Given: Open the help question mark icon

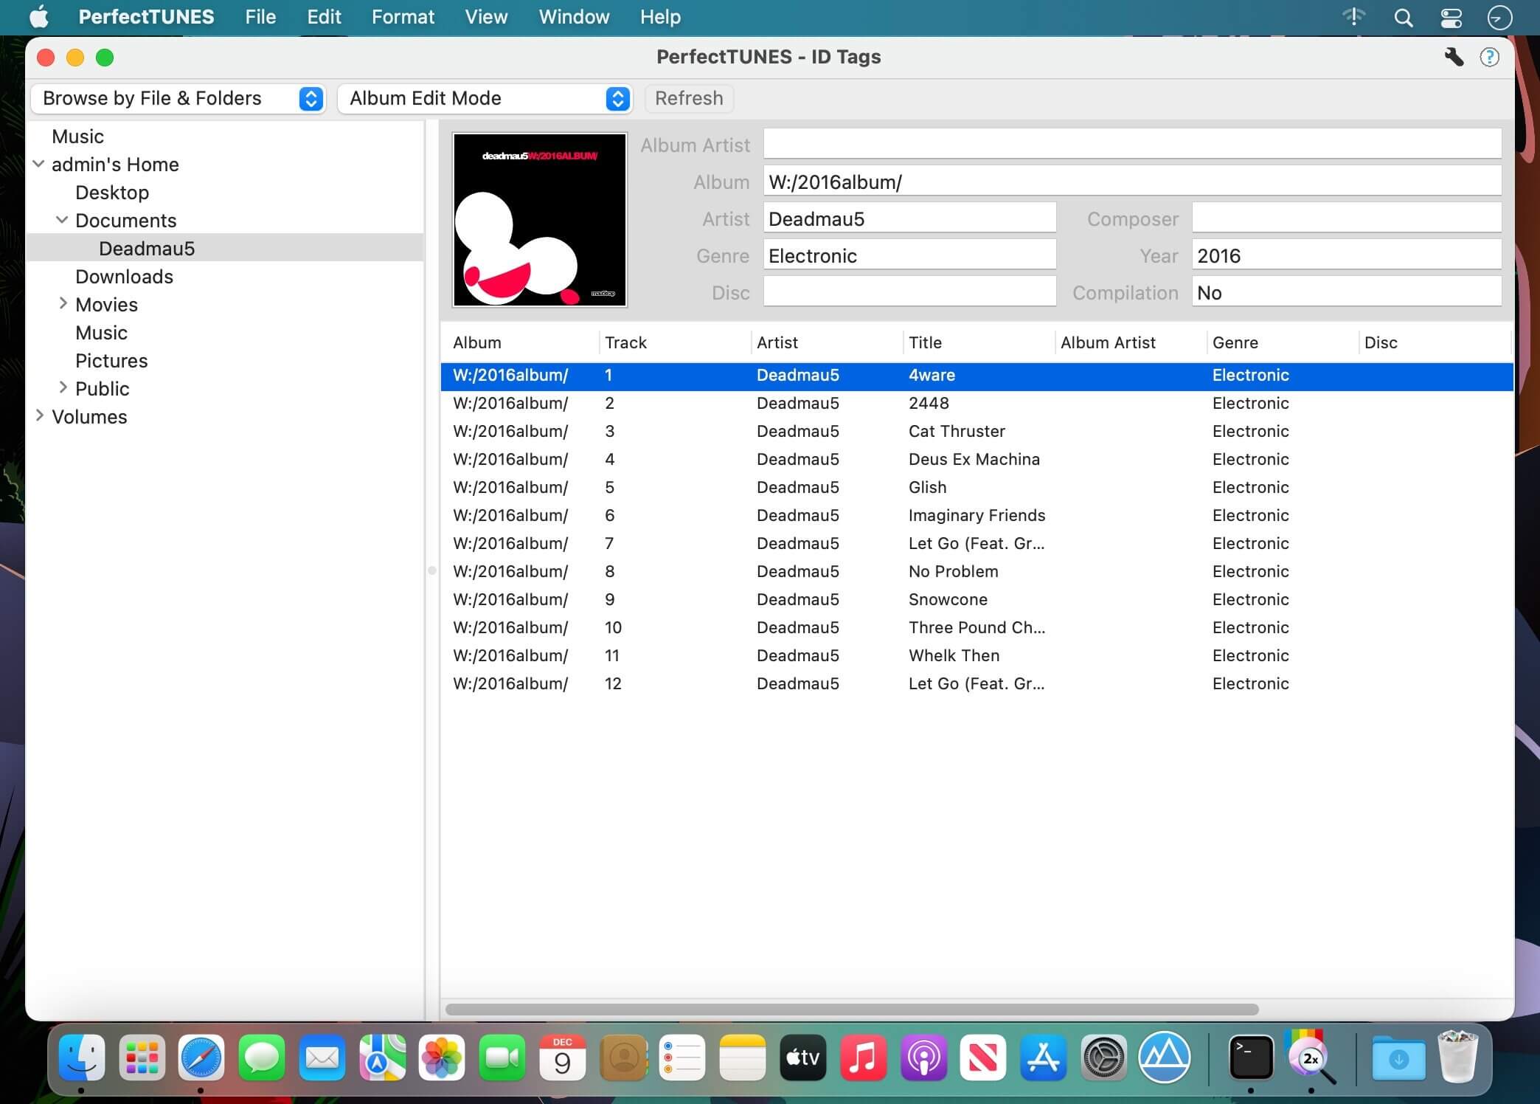Looking at the screenshot, I should coord(1489,57).
